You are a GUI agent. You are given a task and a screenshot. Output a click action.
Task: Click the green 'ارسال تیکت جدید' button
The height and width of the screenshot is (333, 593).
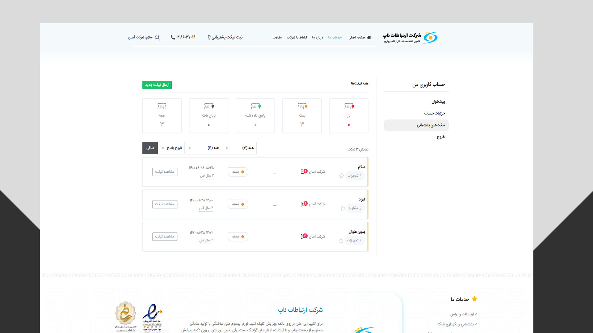[x=157, y=85]
